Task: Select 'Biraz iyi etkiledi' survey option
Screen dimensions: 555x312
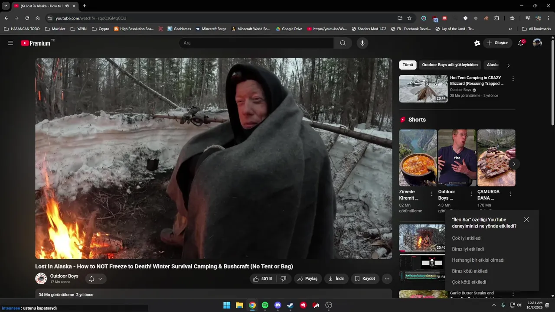Action: (468, 249)
